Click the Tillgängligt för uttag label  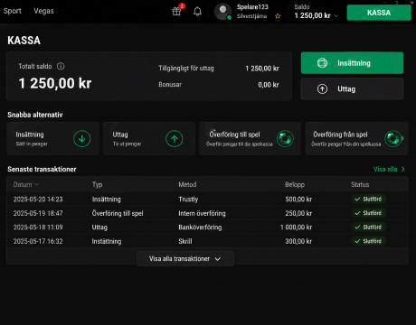pos(186,69)
